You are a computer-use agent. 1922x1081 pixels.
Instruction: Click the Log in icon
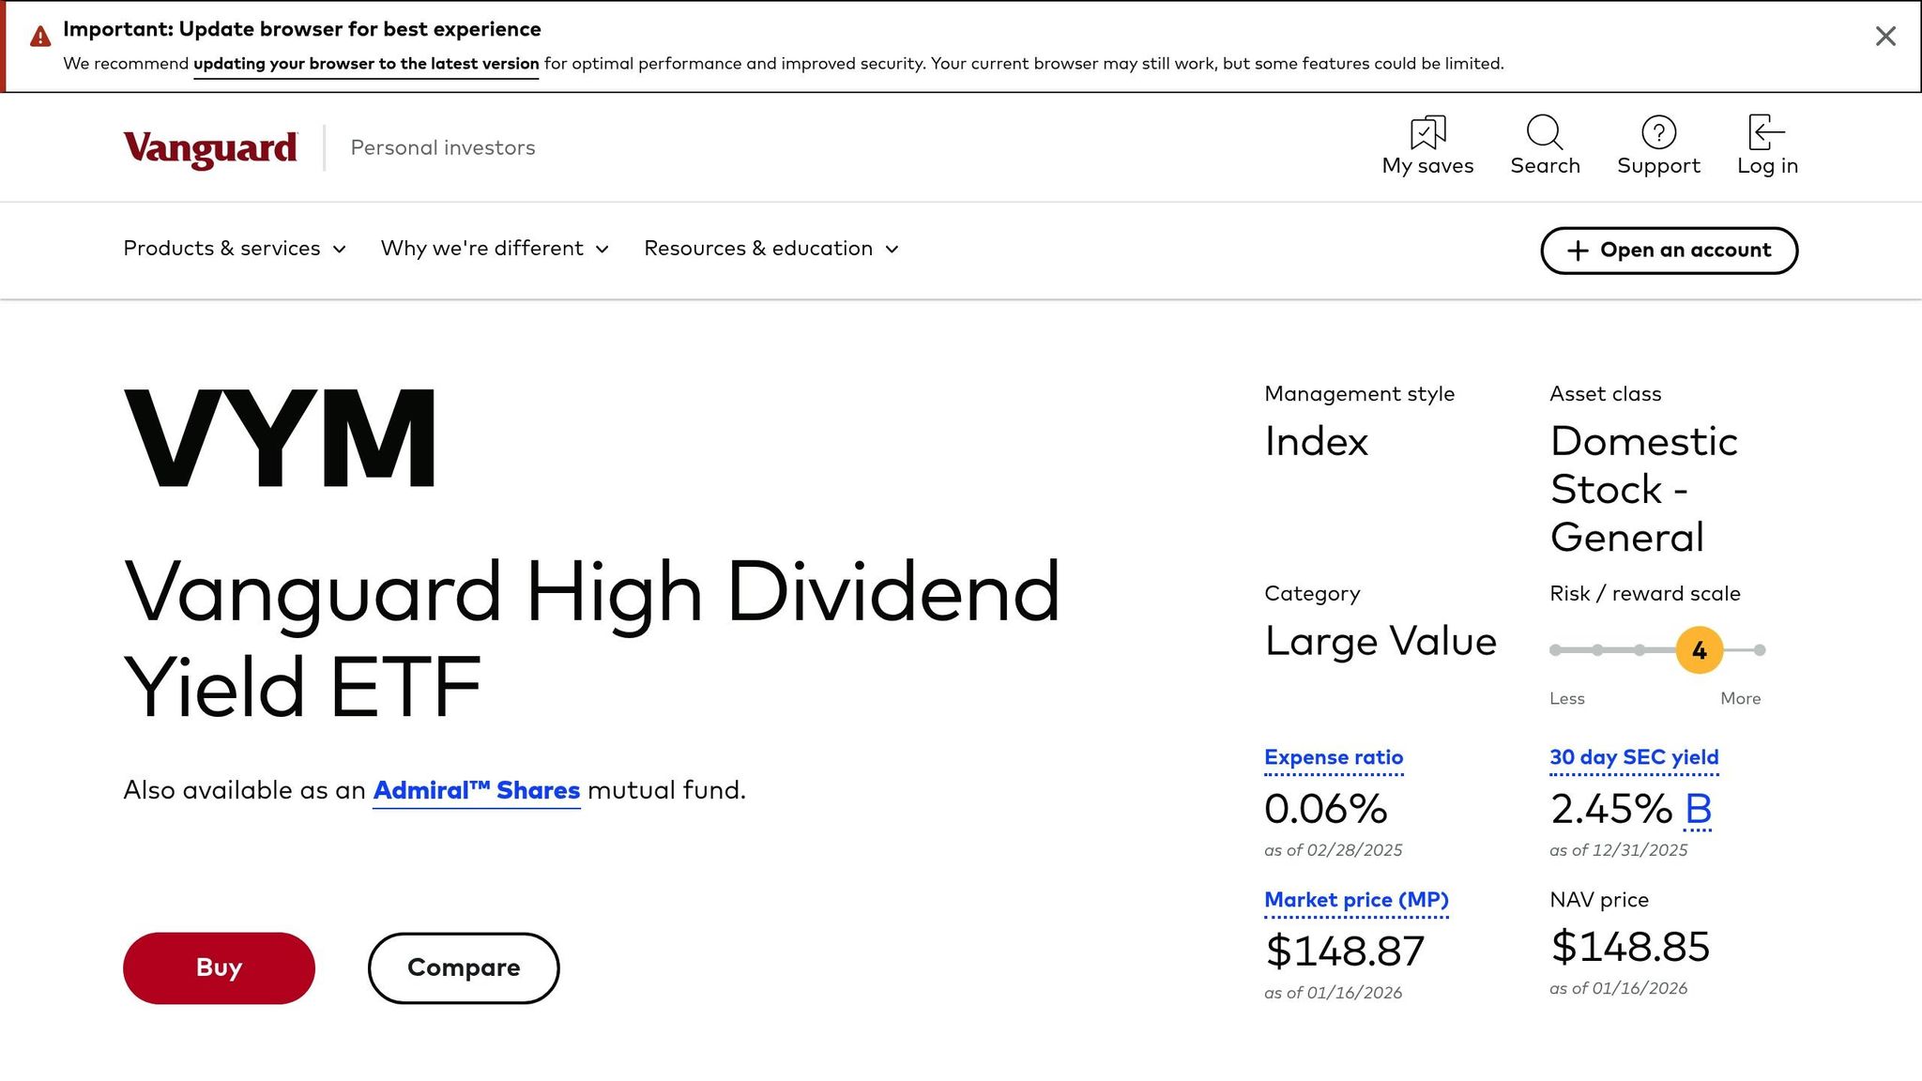click(1765, 133)
